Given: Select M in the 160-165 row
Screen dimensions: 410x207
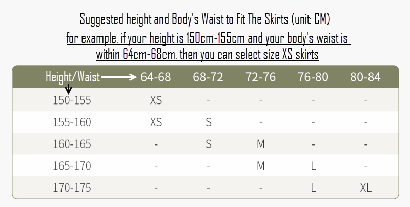Looking at the screenshot, I should pos(261,144).
